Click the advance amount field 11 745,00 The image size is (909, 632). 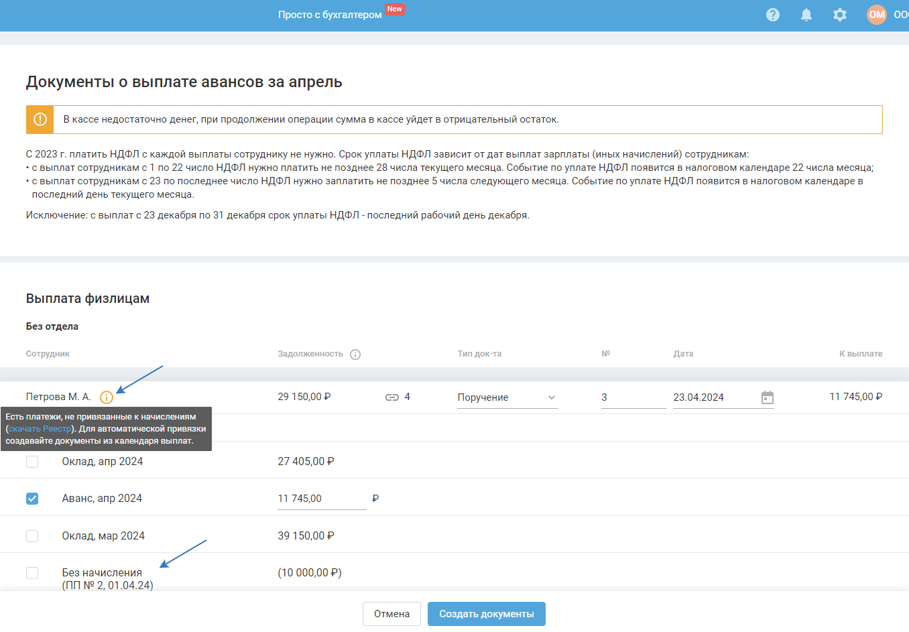tap(322, 499)
